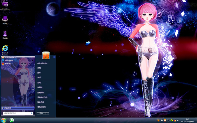Image resolution: width=197 pixels, height=123 pixels.
Task: Click the volume speaker tray icon
Action: 178,120
